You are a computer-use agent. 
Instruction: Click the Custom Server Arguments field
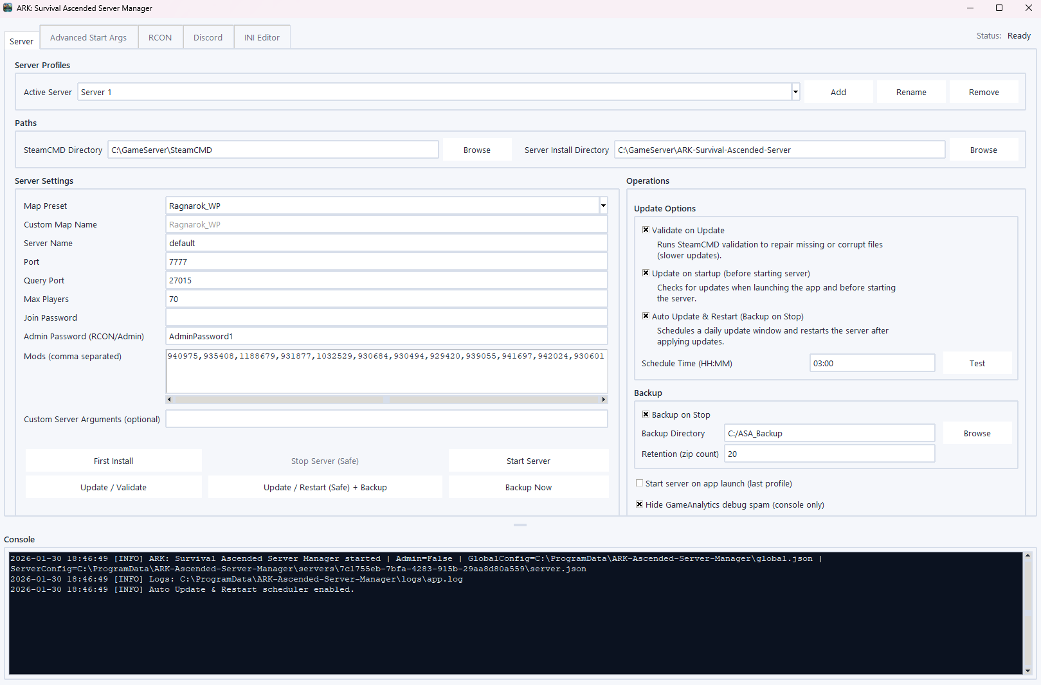[x=386, y=419]
